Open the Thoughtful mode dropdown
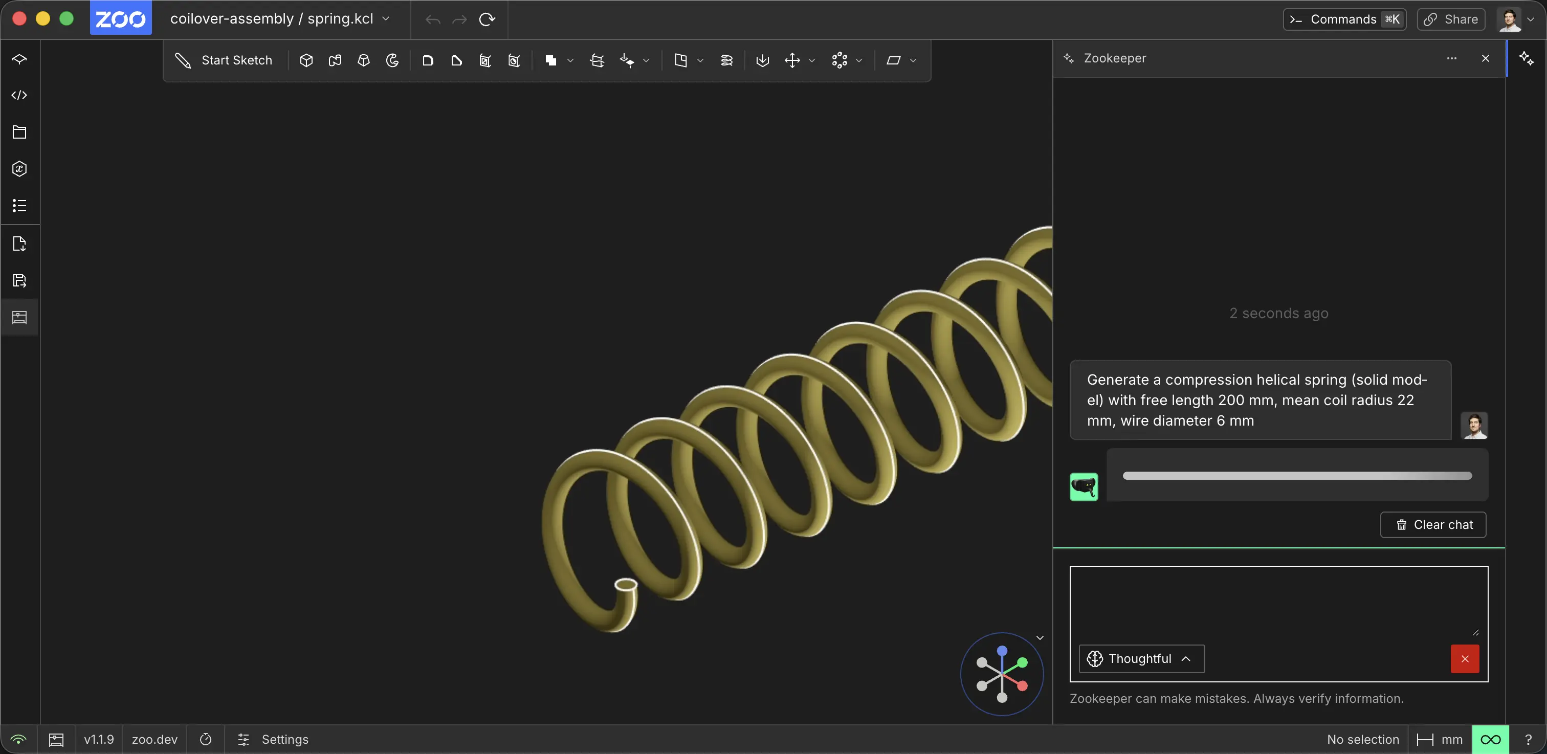Screen dimensions: 1547x754 click(1141, 658)
